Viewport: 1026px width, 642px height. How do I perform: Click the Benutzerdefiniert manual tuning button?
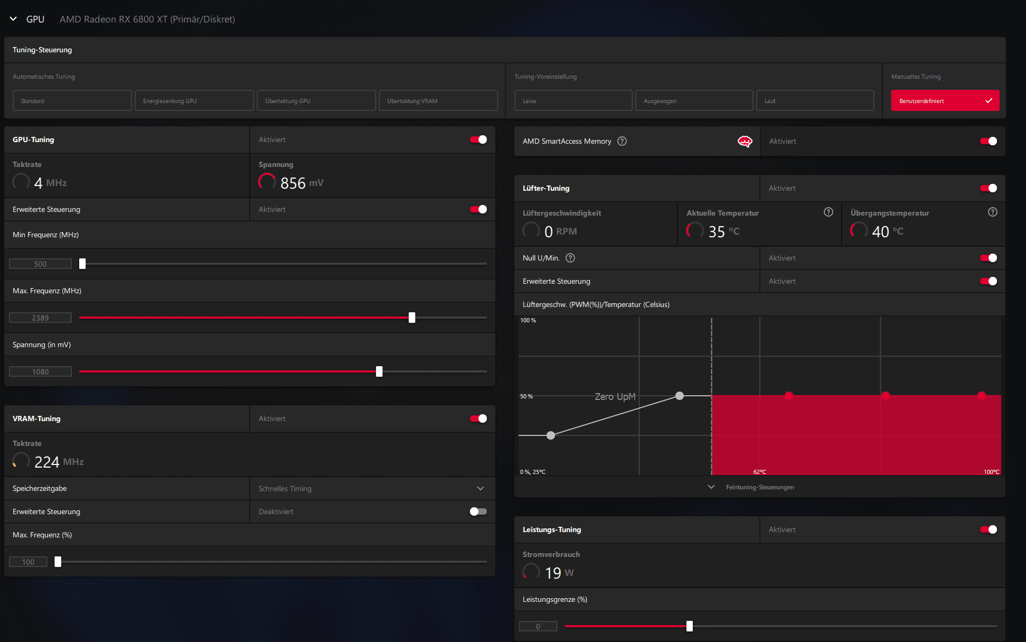pyautogui.click(x=945, y=100)
